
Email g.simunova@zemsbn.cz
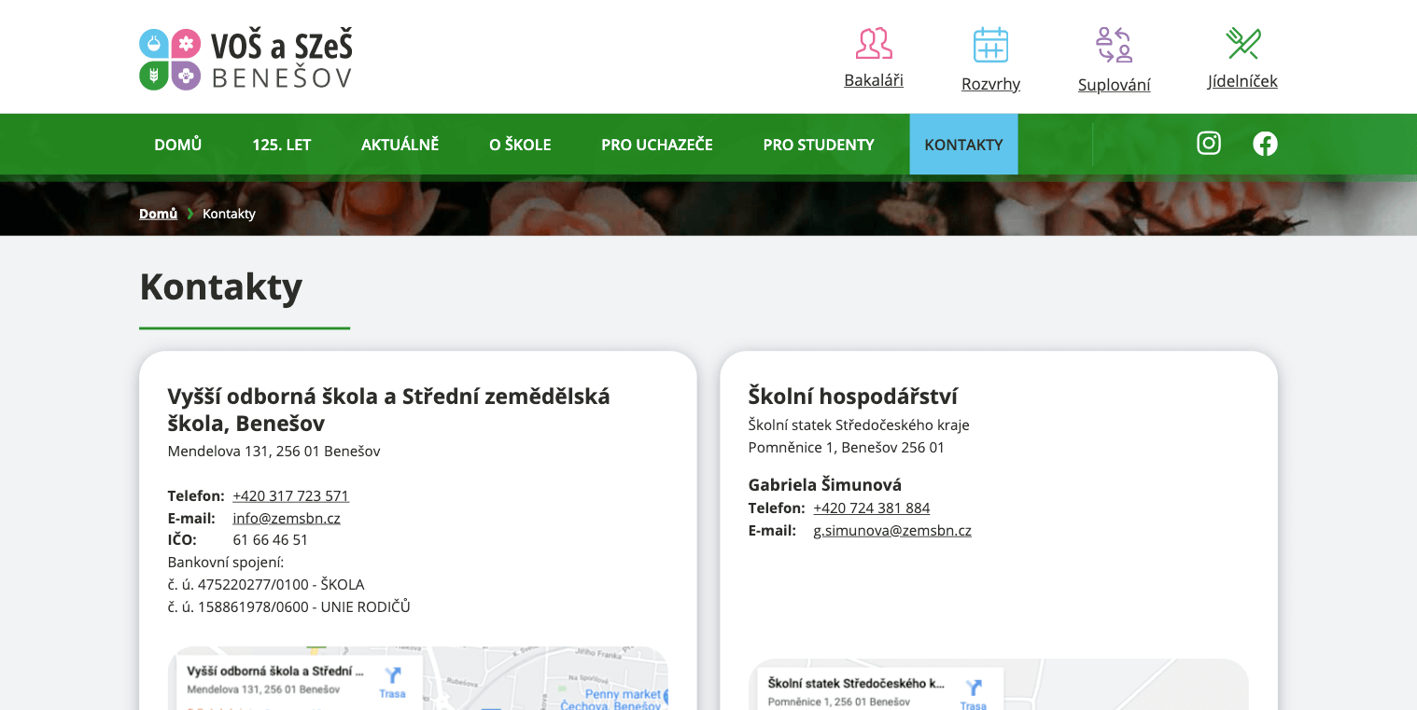tap(891, 531)
